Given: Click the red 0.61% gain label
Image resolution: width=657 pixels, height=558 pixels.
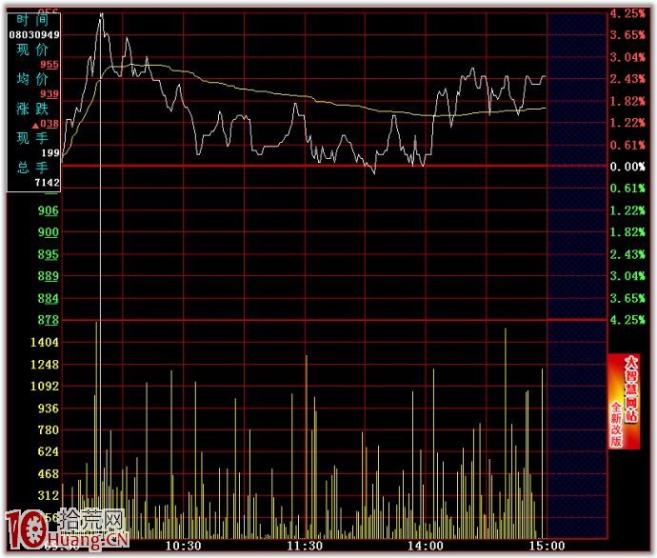Looking at the screenshot, I should [x=627, y=145].
